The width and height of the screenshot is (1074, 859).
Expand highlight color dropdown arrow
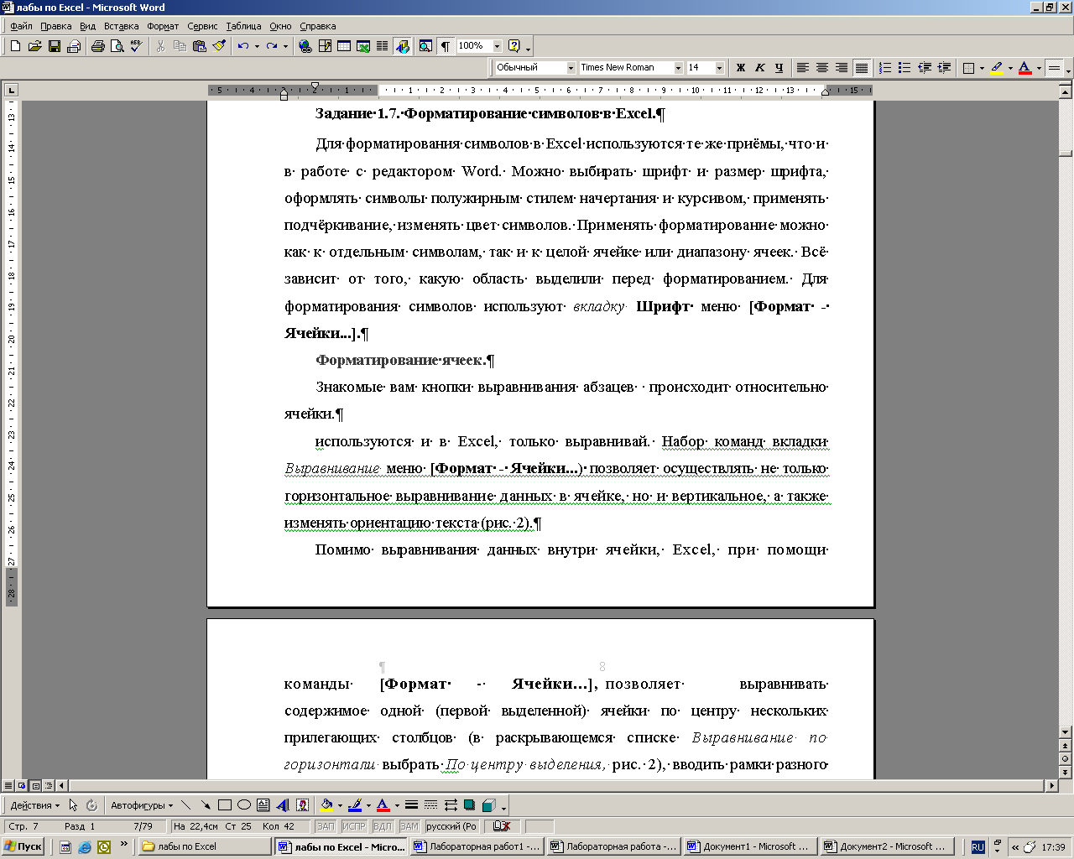point(1010,68)
